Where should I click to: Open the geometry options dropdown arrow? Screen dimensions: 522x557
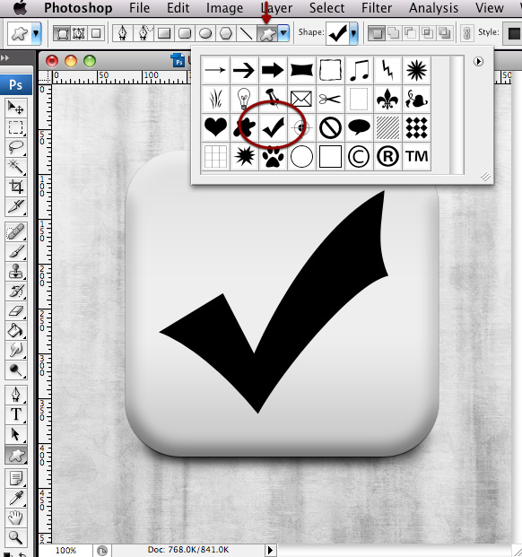click(x=283, y=33)
